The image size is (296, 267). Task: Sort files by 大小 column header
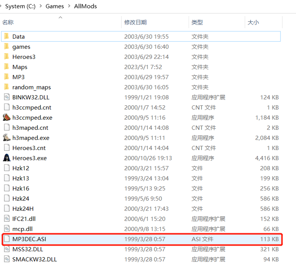click(x=253, y=22)
